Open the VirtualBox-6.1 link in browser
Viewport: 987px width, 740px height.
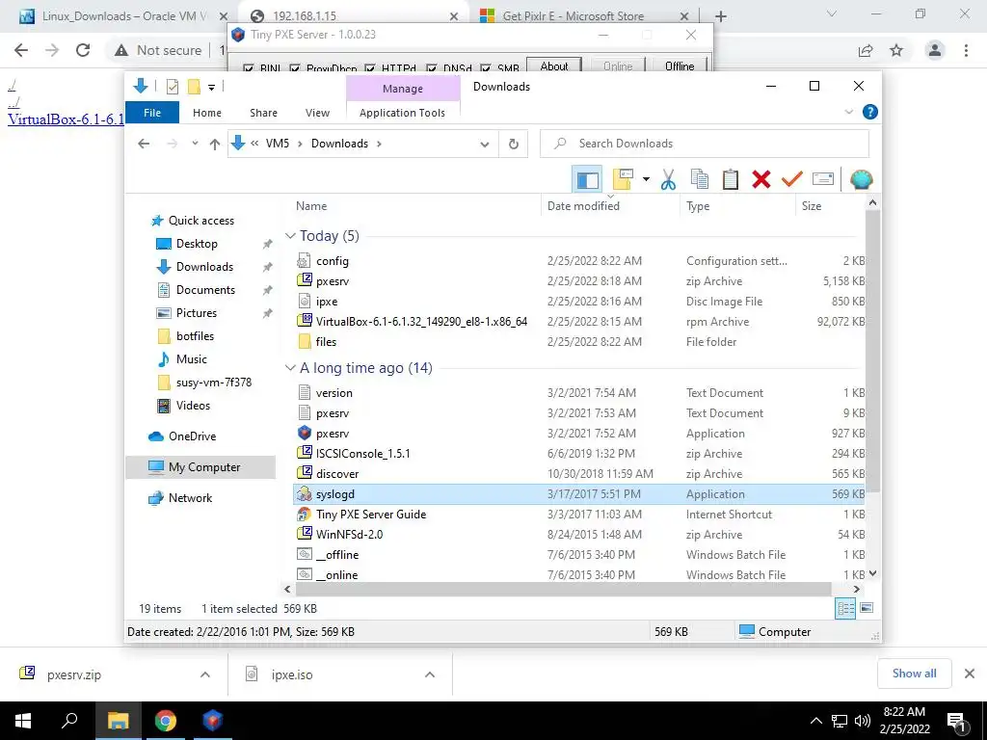coord(66,119)
